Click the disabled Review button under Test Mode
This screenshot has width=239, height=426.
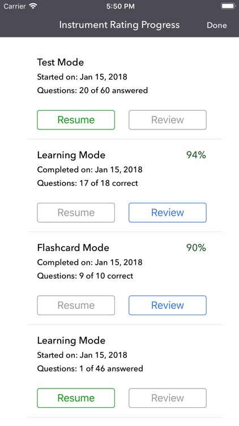click(x=168, y=120)
